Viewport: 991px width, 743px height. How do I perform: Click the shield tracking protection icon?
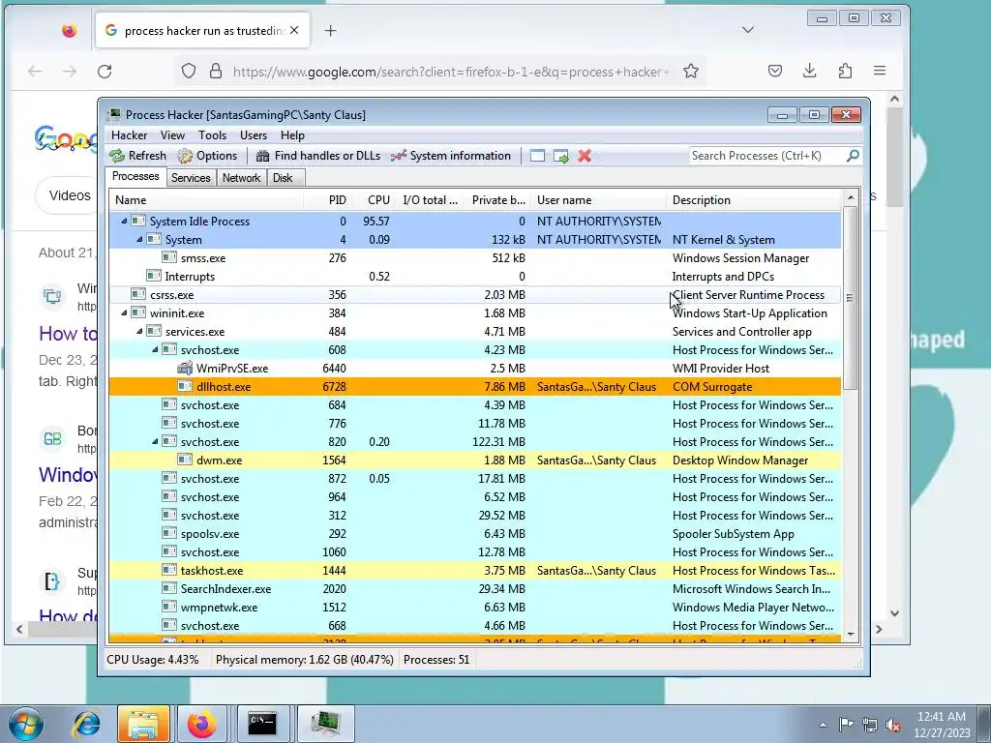(189, 71)
